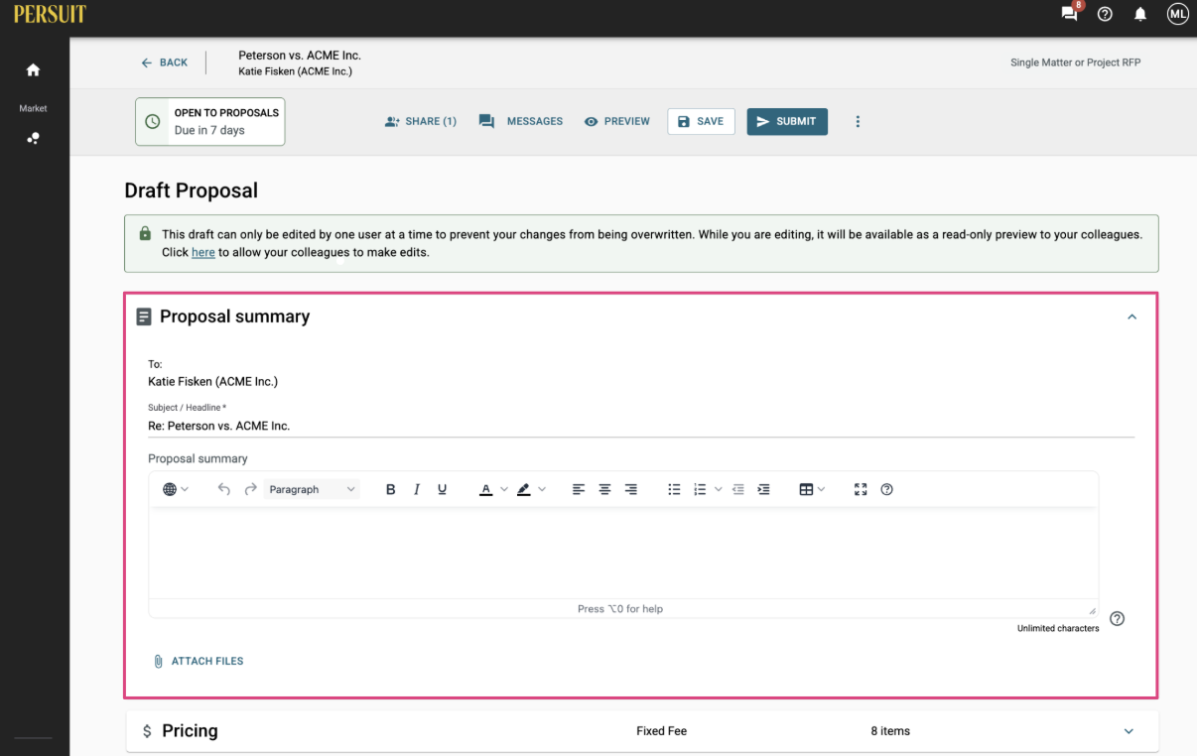Screen dimensions: 1197x756
Task: Go to Home in the left sidebar
Action: tap(33, 69)
